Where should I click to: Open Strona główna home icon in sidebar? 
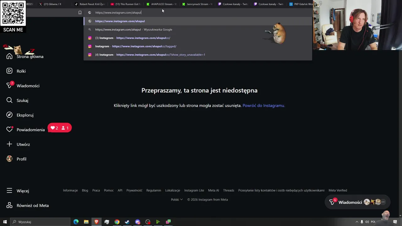(x=9, y=56)
